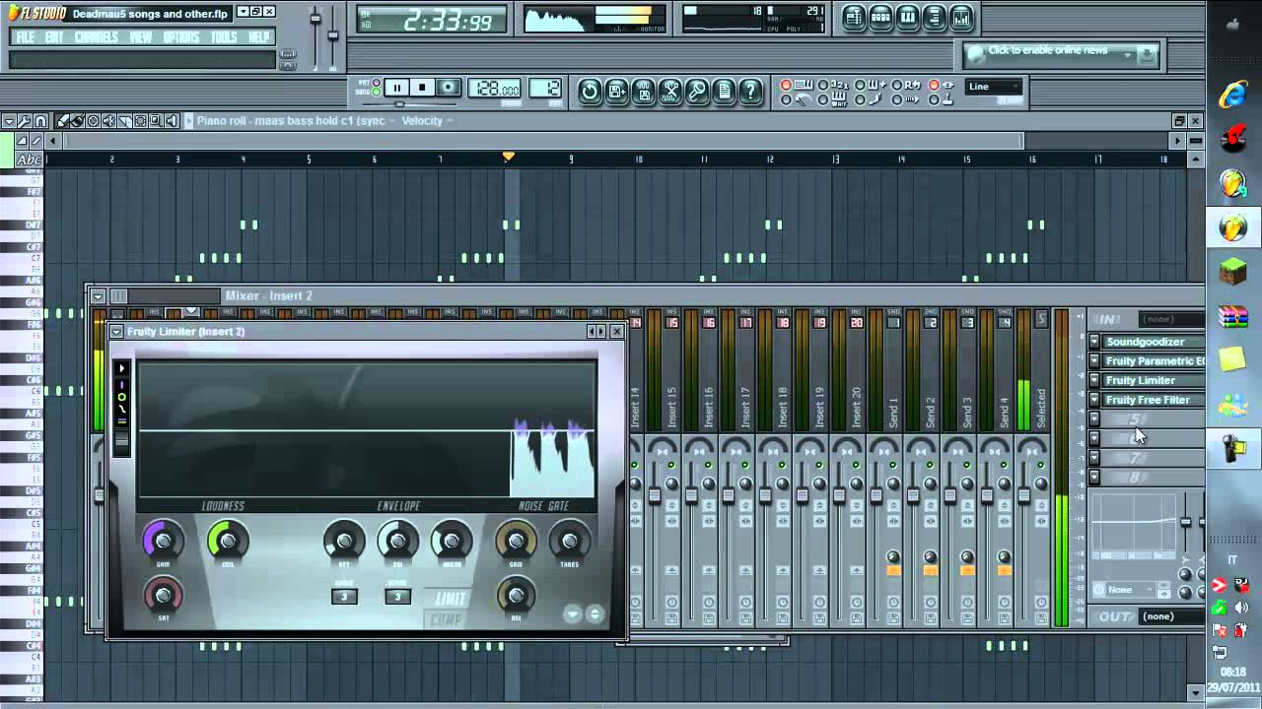
Task: Toggle wait for input to start playing
Action: pyautogui.click(x=830, y=99)
